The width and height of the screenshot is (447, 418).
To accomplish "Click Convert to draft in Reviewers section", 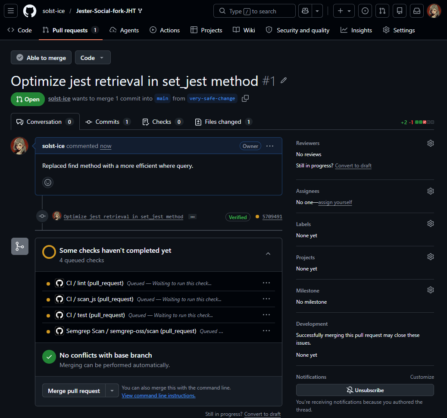I will point(353,166).
